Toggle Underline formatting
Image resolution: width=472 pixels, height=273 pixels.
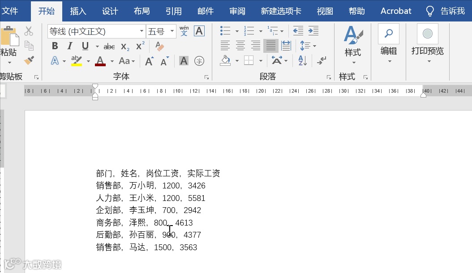(85, 46)
